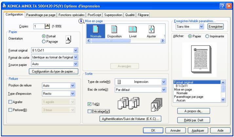The image size is (234, 137).
Task: Click the Copies number field
Action: click(x=39, y=27)
